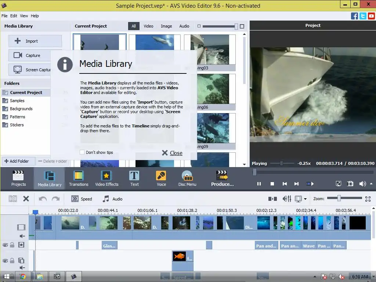Show hidden system tray icons arrow
Image resolution: width=376 pixels, height=282 pixels.
(x=315, y=277)
